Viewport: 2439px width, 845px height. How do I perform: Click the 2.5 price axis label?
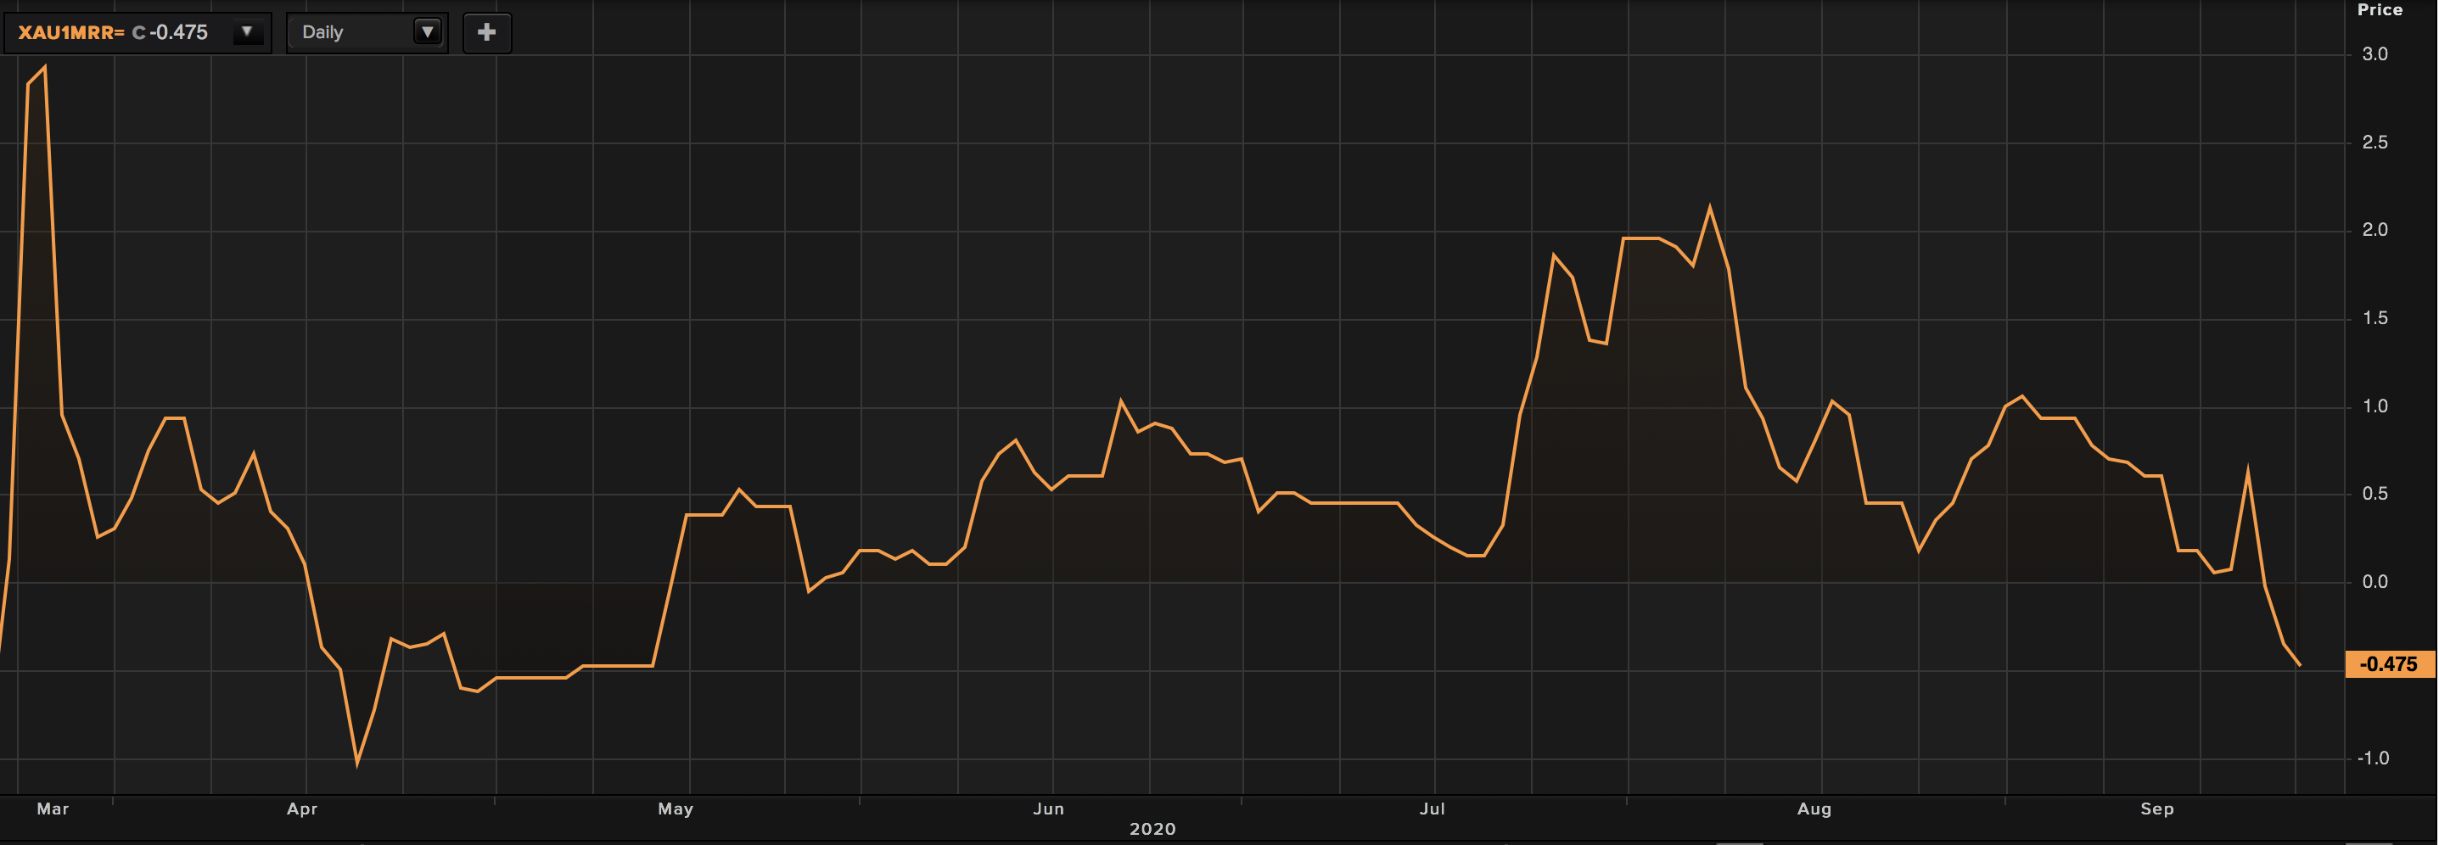(2375, 143)
